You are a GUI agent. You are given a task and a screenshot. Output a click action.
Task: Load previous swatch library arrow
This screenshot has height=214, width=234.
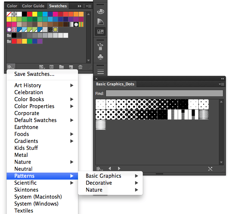point(110,168)
